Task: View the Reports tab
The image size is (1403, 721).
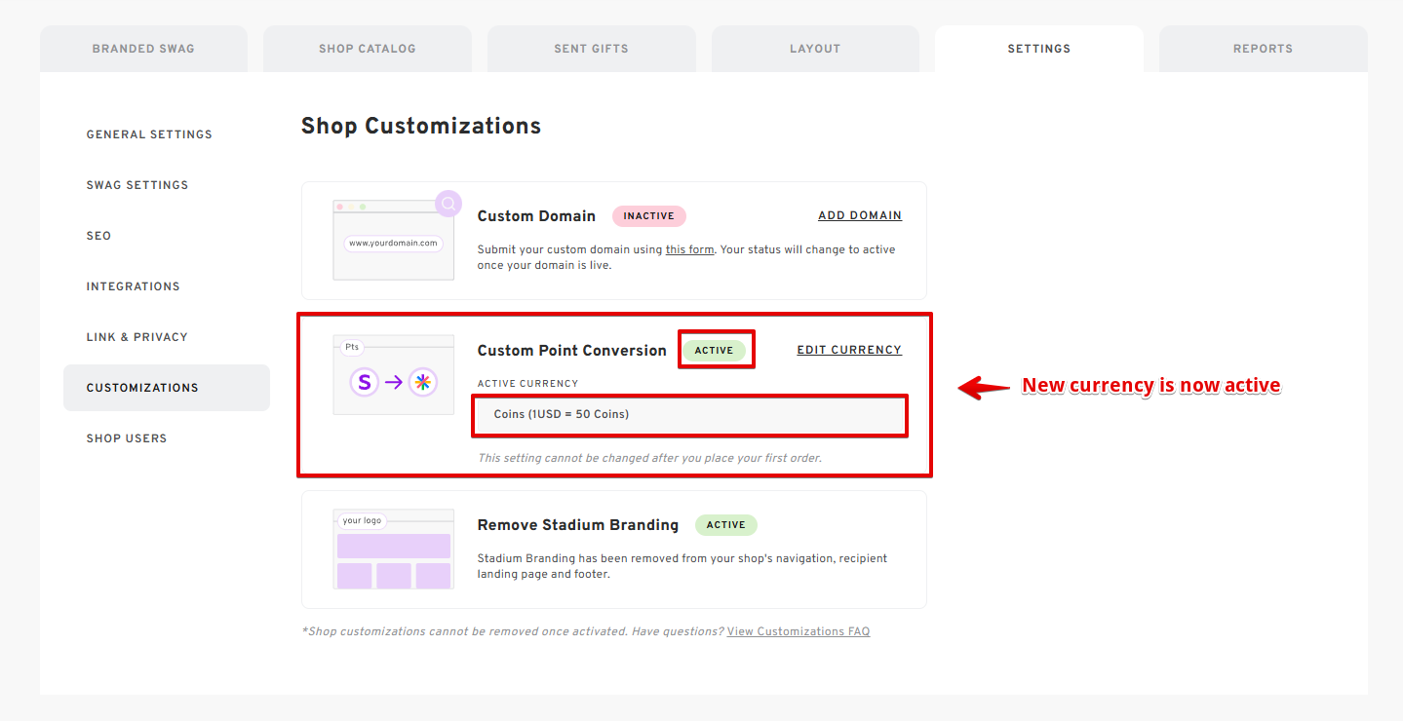Action: [1263, 49]
